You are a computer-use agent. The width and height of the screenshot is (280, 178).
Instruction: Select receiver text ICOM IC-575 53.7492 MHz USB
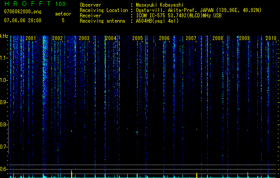(179, 16)
